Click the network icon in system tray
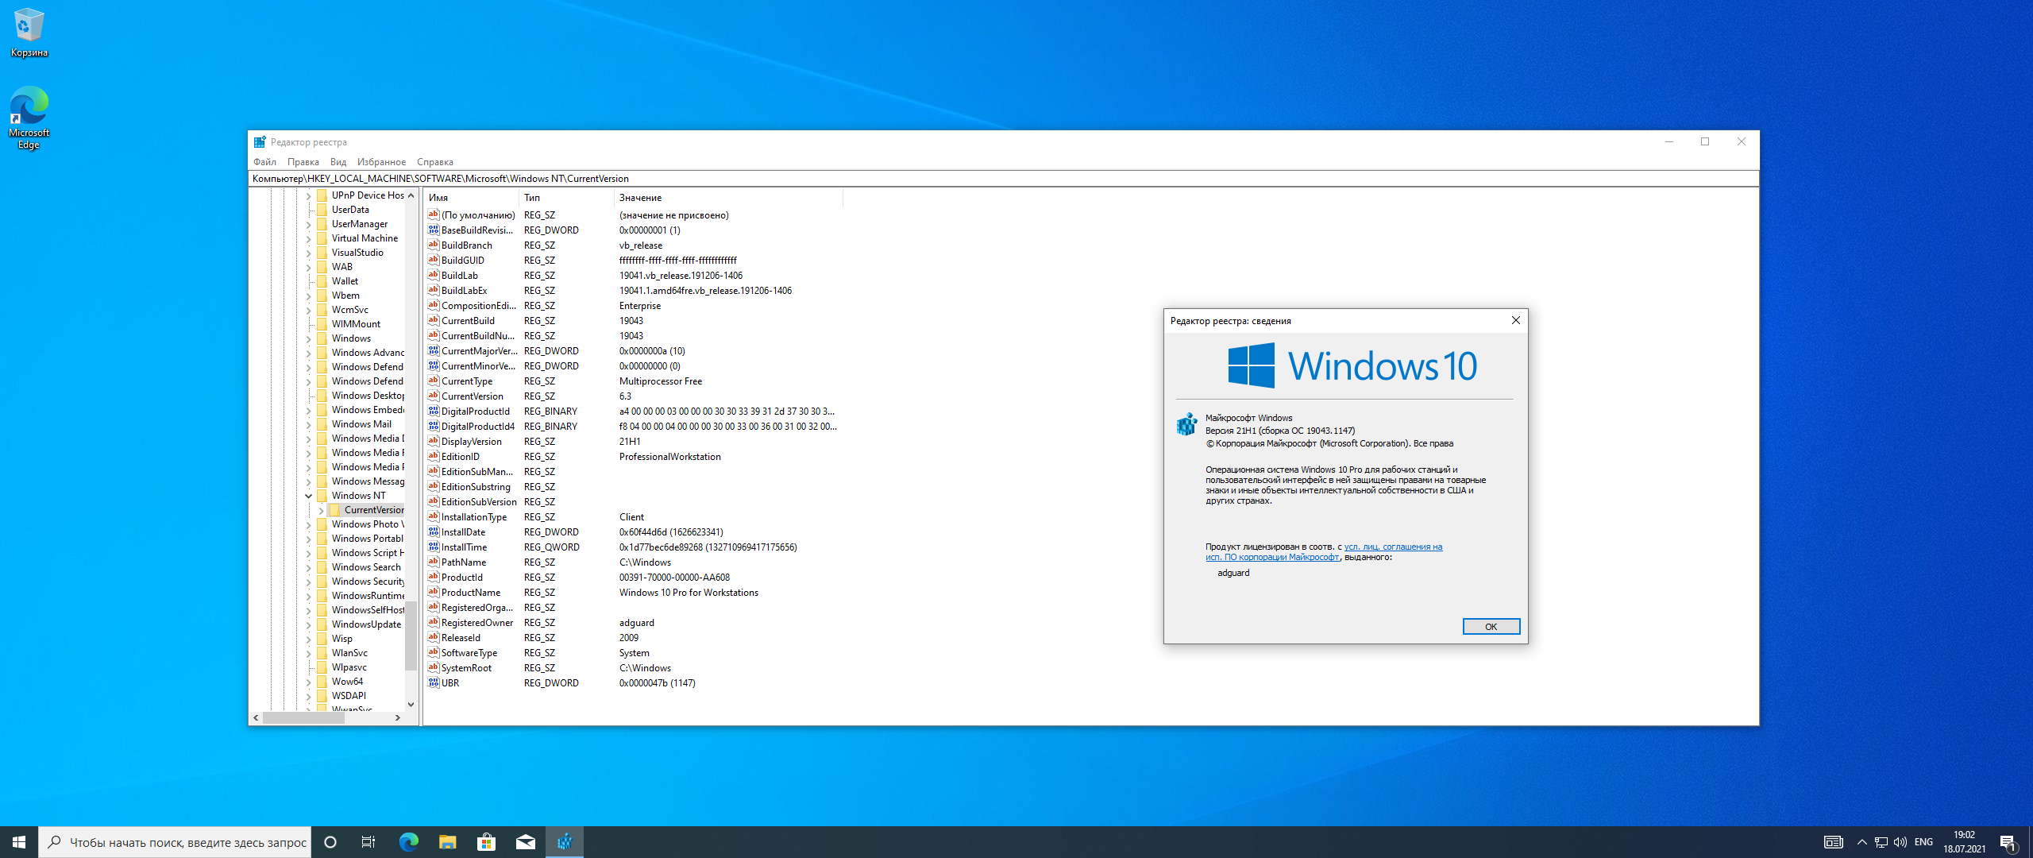Viewport: 2033px width, 858px height. [1881, 842]
